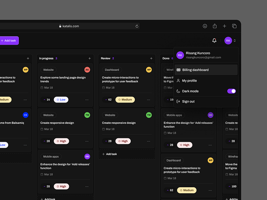Screen dimensions: 267x200
Task: Click High priority badge on Review responsive design card
Action: pyautogui.click(x=123, y=141)
